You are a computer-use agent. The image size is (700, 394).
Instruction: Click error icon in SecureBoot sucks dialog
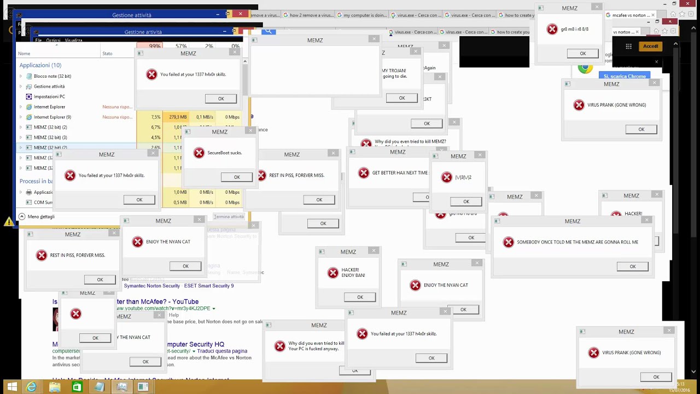coord(199,153)
